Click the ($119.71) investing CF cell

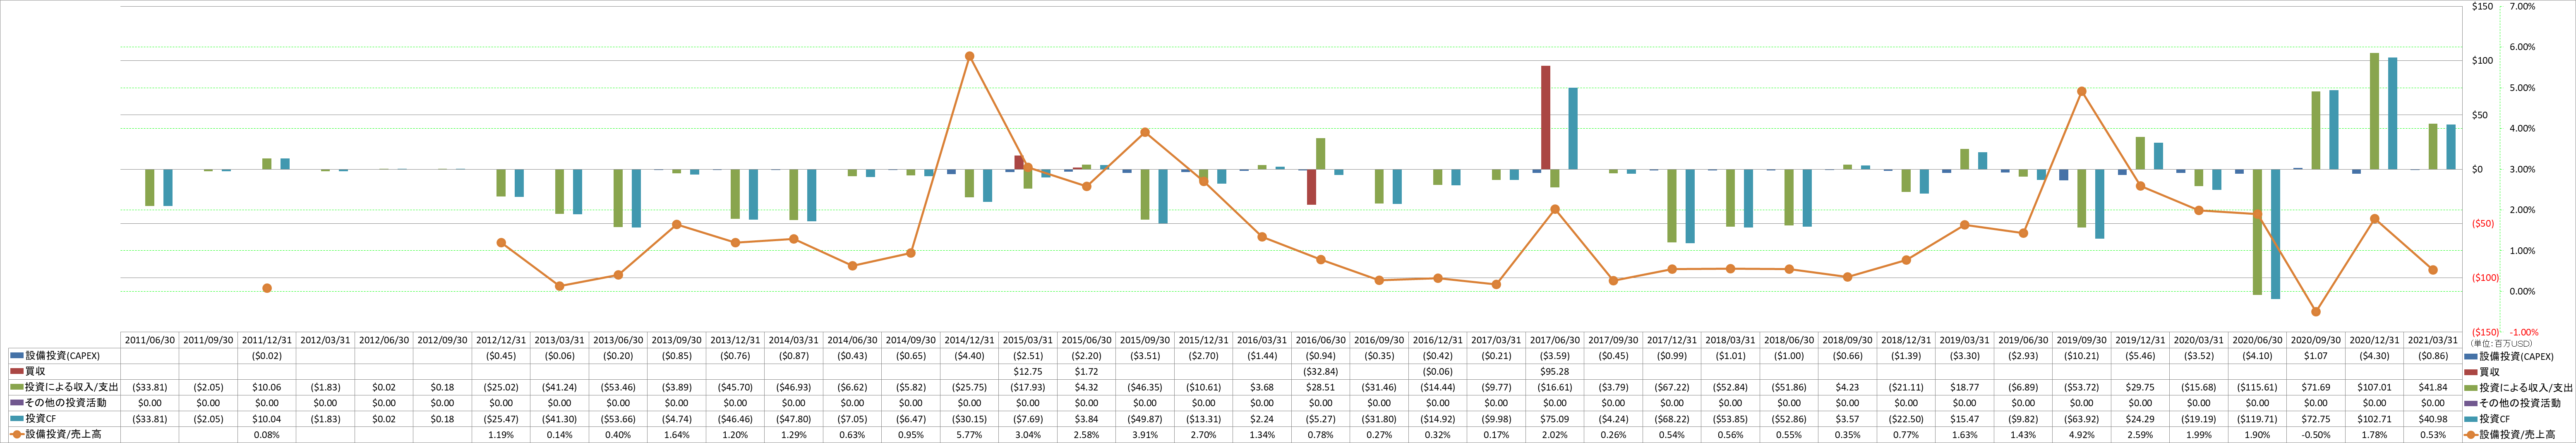click(x=2256, y=419)
